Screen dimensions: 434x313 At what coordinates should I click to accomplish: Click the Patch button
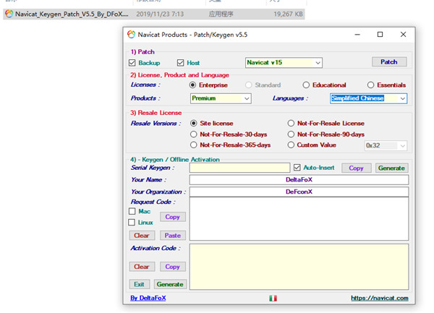pyautogui.click(x=389, y=62)
